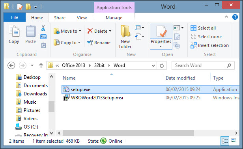Open Move to dropdown
The height and width of the screenshot is (149, 243).
coord(67,31)
